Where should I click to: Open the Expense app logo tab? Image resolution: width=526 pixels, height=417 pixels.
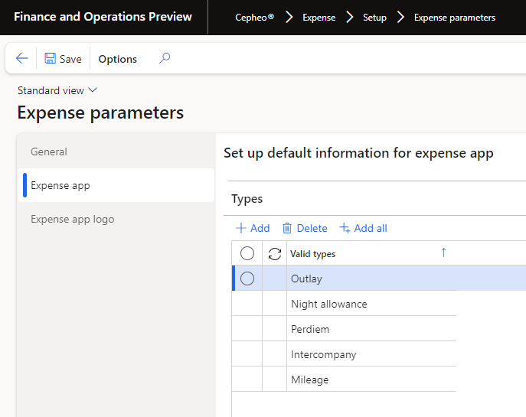click(73, 219)
